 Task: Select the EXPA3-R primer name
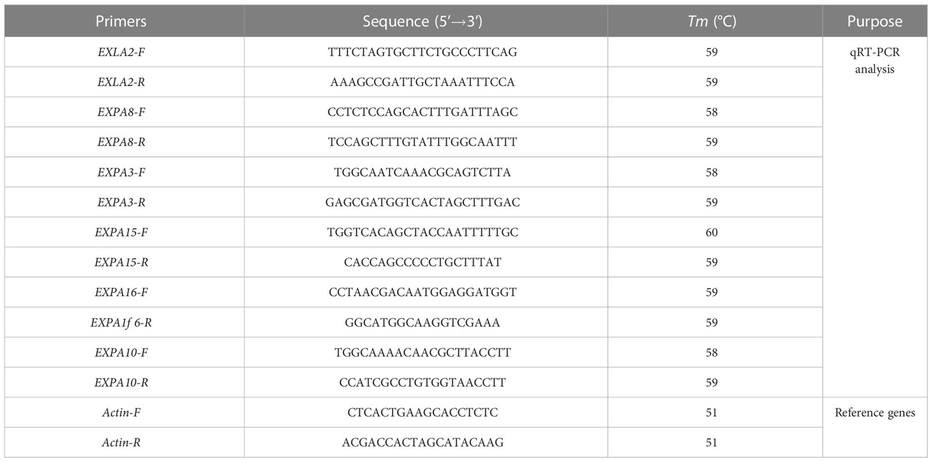[121, 202]
